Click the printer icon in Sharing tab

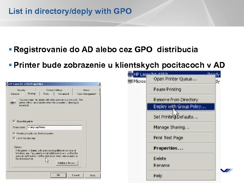13,102
